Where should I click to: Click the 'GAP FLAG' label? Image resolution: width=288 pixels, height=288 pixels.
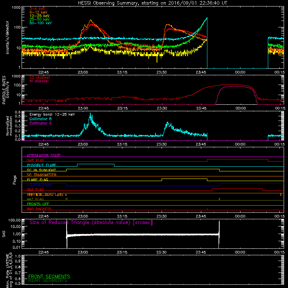coord(35,160)
